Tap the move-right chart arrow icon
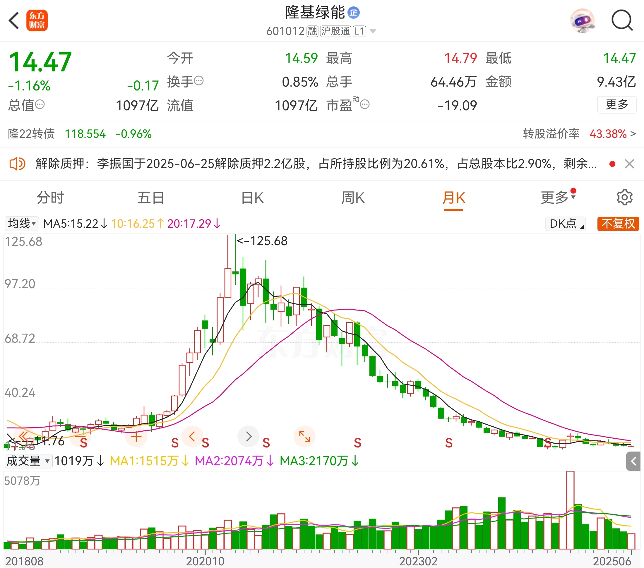Viewport: 644px width, 568px height. pyautogui.click(x=248, y=437)
